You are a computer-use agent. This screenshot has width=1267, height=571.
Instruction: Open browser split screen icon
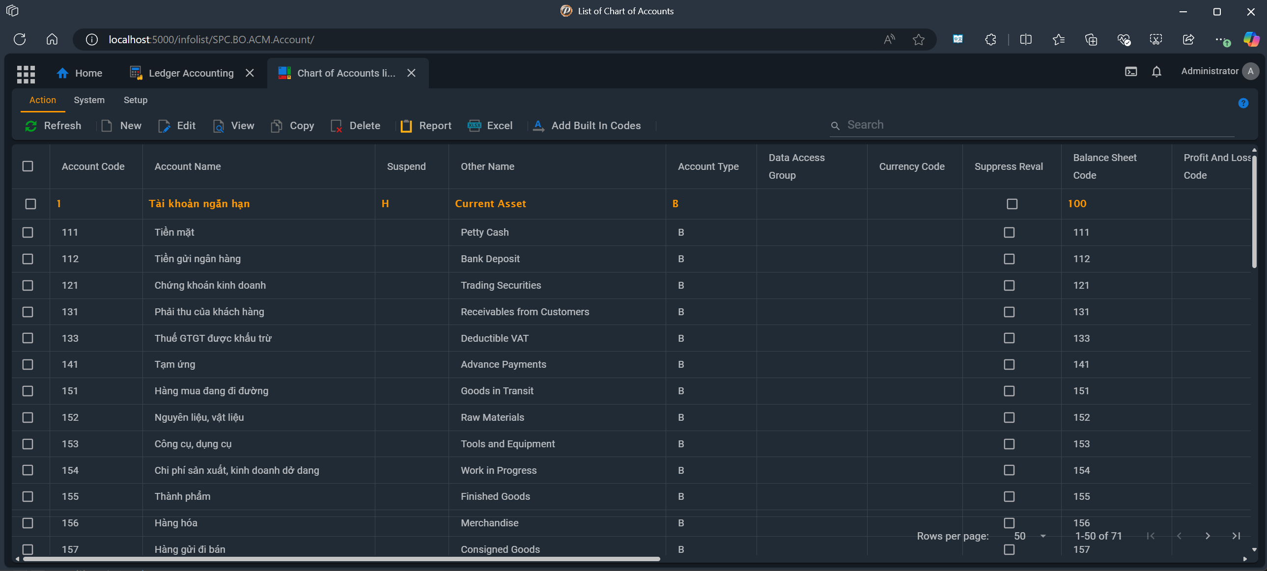[1025, 39]
